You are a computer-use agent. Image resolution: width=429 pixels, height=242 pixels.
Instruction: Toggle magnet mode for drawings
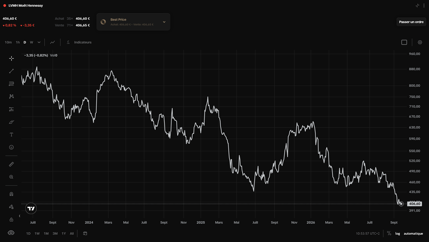pos(11,194)
